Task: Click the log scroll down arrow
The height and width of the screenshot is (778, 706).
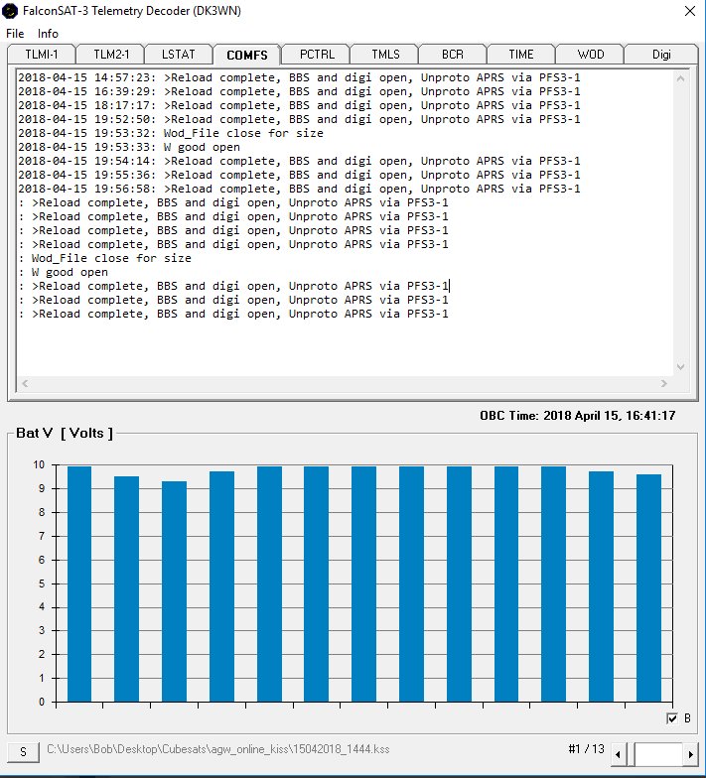Action: coord(681,367)
